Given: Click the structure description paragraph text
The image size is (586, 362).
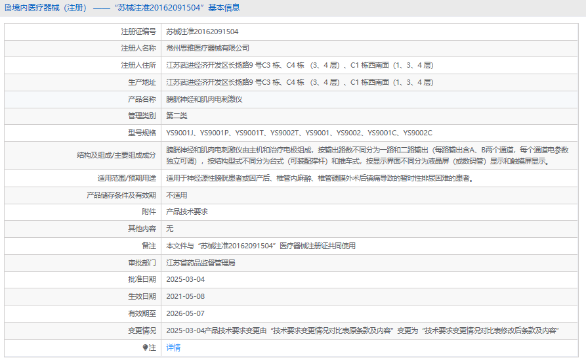Looking at the screenshot, I should point(367,156).
